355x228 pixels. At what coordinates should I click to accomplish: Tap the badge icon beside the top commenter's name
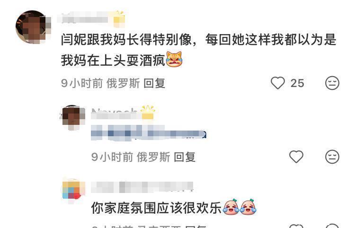pyautogui.click(x=119, y=18)
